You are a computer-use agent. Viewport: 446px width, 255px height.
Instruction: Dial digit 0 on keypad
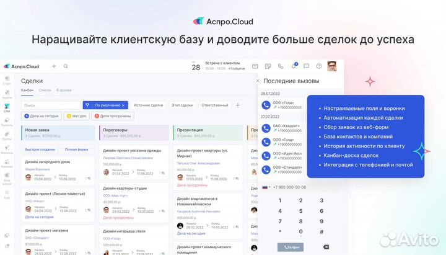pos(300,232)
